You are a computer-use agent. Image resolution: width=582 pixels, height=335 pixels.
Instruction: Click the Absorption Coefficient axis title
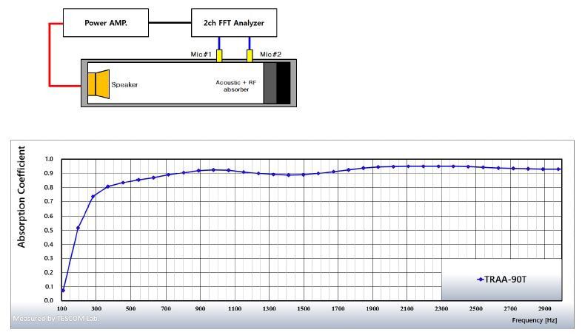tap(21, 196)
